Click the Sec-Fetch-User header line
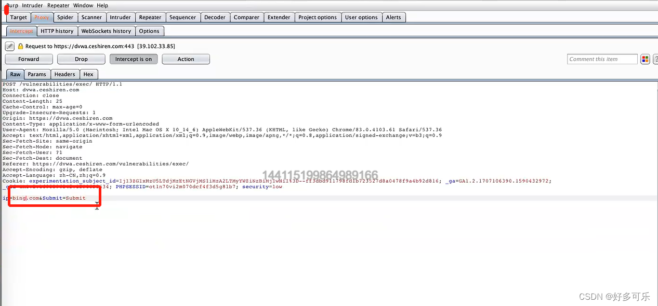The height and width of the screenshot is (306, 658). pos(32,152)
